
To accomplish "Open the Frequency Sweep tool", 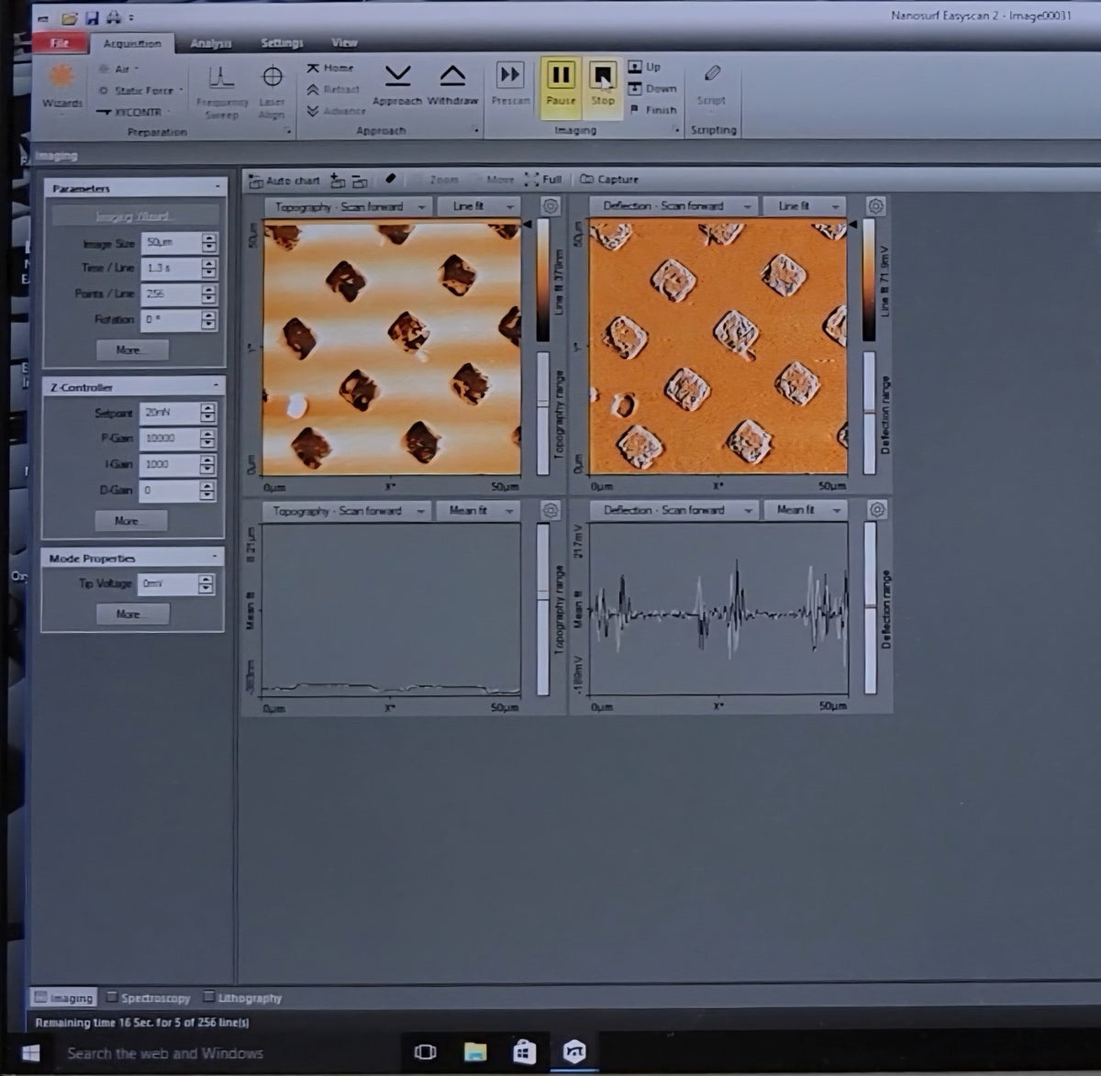I will click(221, 92).
